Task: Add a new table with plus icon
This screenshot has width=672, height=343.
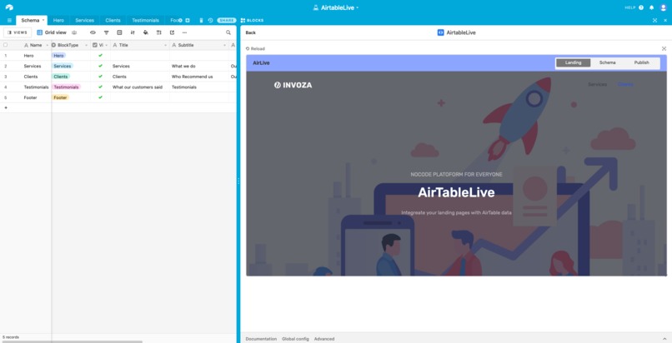Action: click(x=188, y=21)
